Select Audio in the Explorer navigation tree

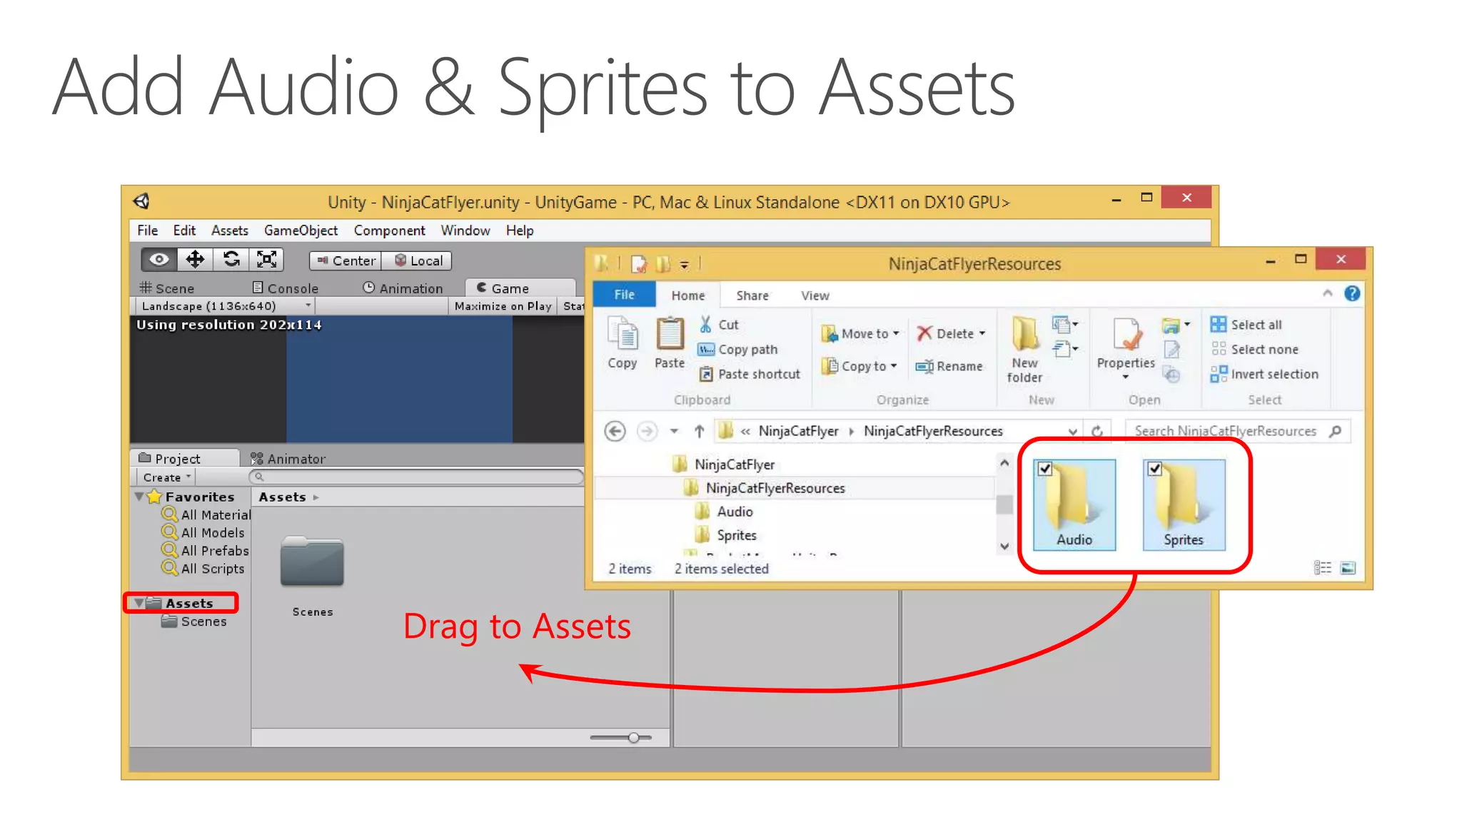(x=724, y=512)
